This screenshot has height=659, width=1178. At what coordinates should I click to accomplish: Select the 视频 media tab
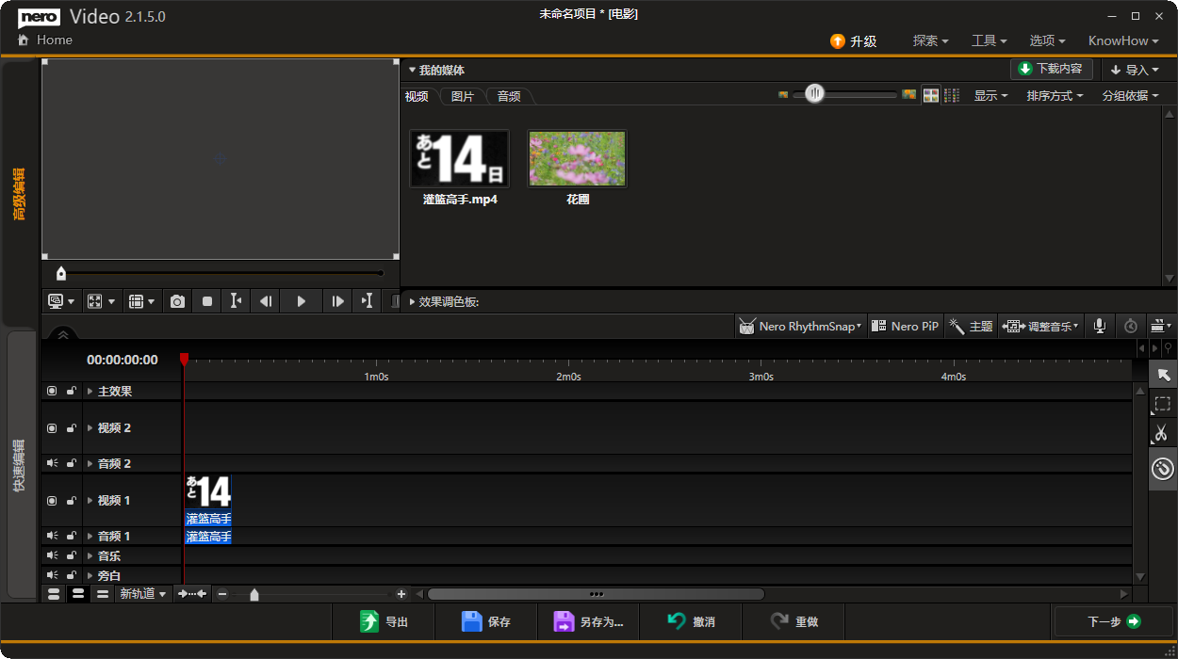(417, 96)
